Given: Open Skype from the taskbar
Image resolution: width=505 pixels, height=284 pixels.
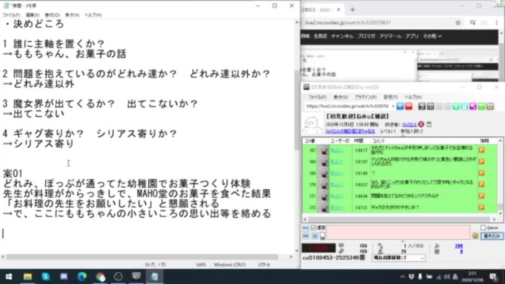Looking at the screenshot, I should click(45, 277).
